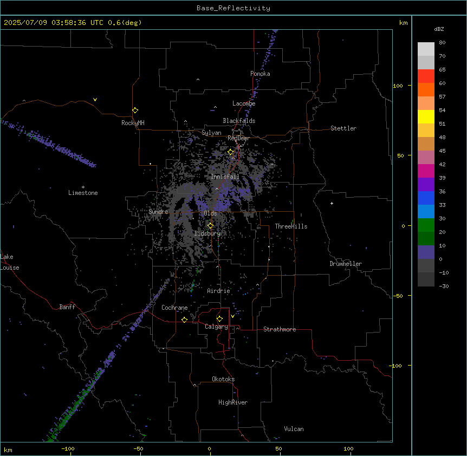
Task: Select the yellow diamond marker below Cochrane
Action: [184, 320]
